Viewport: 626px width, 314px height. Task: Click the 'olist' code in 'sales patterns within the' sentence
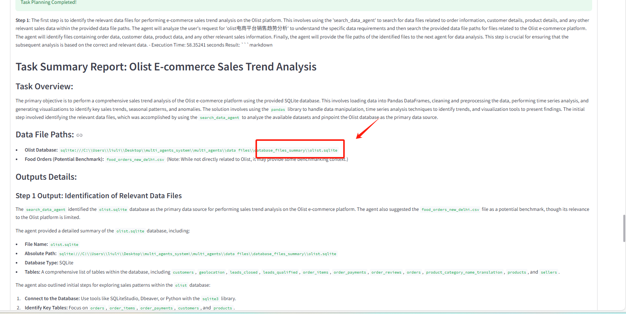coord(181,286)
